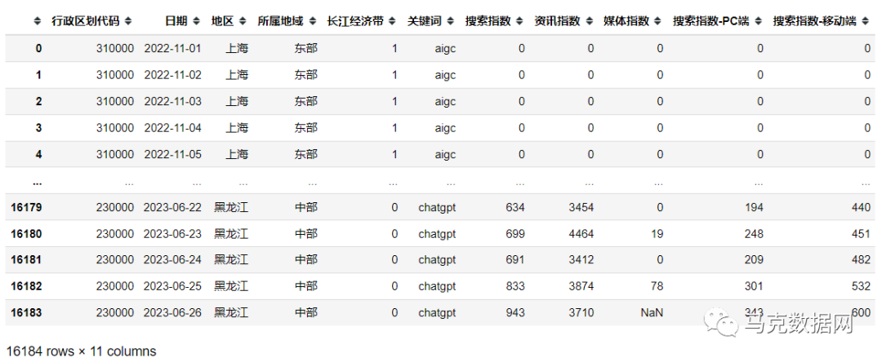
Task: Click sort arrows next to 行政区划代码
Action: pyautogui.click(x=128, y=21)
